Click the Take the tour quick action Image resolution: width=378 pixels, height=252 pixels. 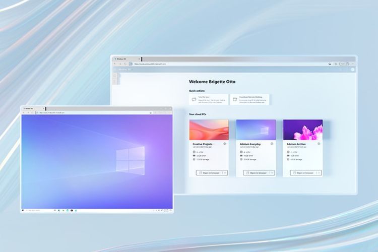pyautogui.click(x=208, y=99)
